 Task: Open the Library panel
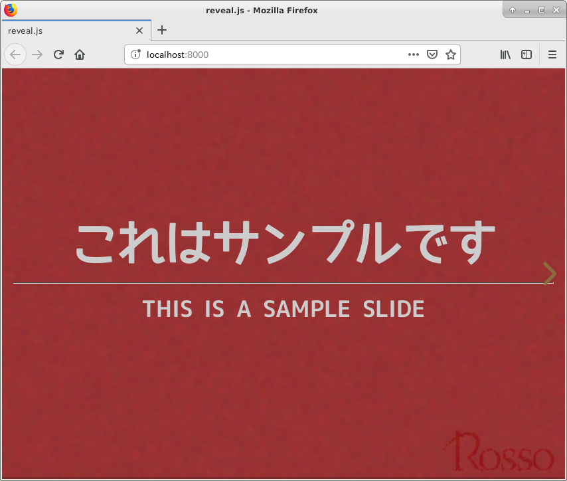click(505, 54)
